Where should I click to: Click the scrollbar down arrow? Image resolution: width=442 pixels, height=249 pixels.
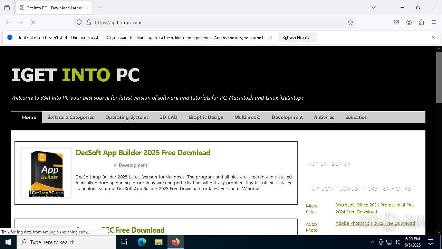(439, 232)
